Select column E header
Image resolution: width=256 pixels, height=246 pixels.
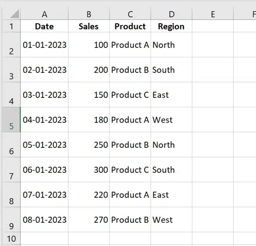coord(213,13)
